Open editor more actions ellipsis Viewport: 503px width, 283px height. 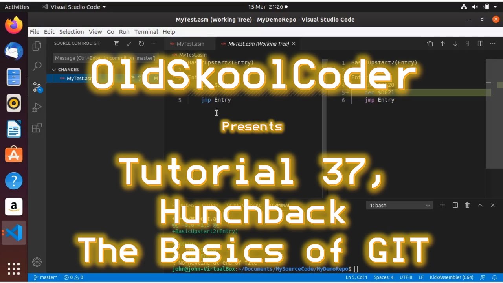[493, 44]
